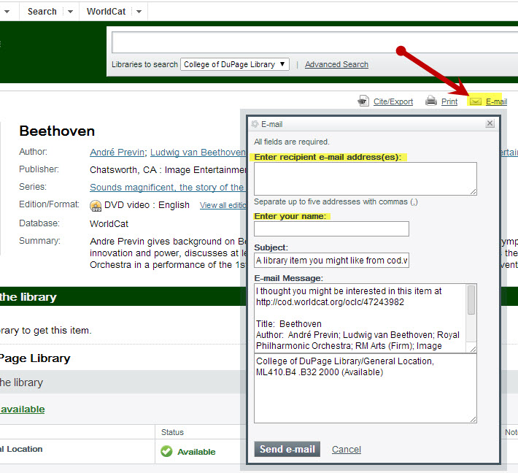Screen dimensions: 518x473
Task: Click the printer icon
Action: [431, 101]
